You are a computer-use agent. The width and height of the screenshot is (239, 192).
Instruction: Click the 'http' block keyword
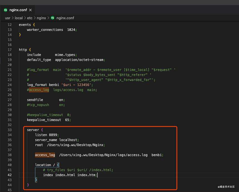pyautogui.click(x=23, y=50)
